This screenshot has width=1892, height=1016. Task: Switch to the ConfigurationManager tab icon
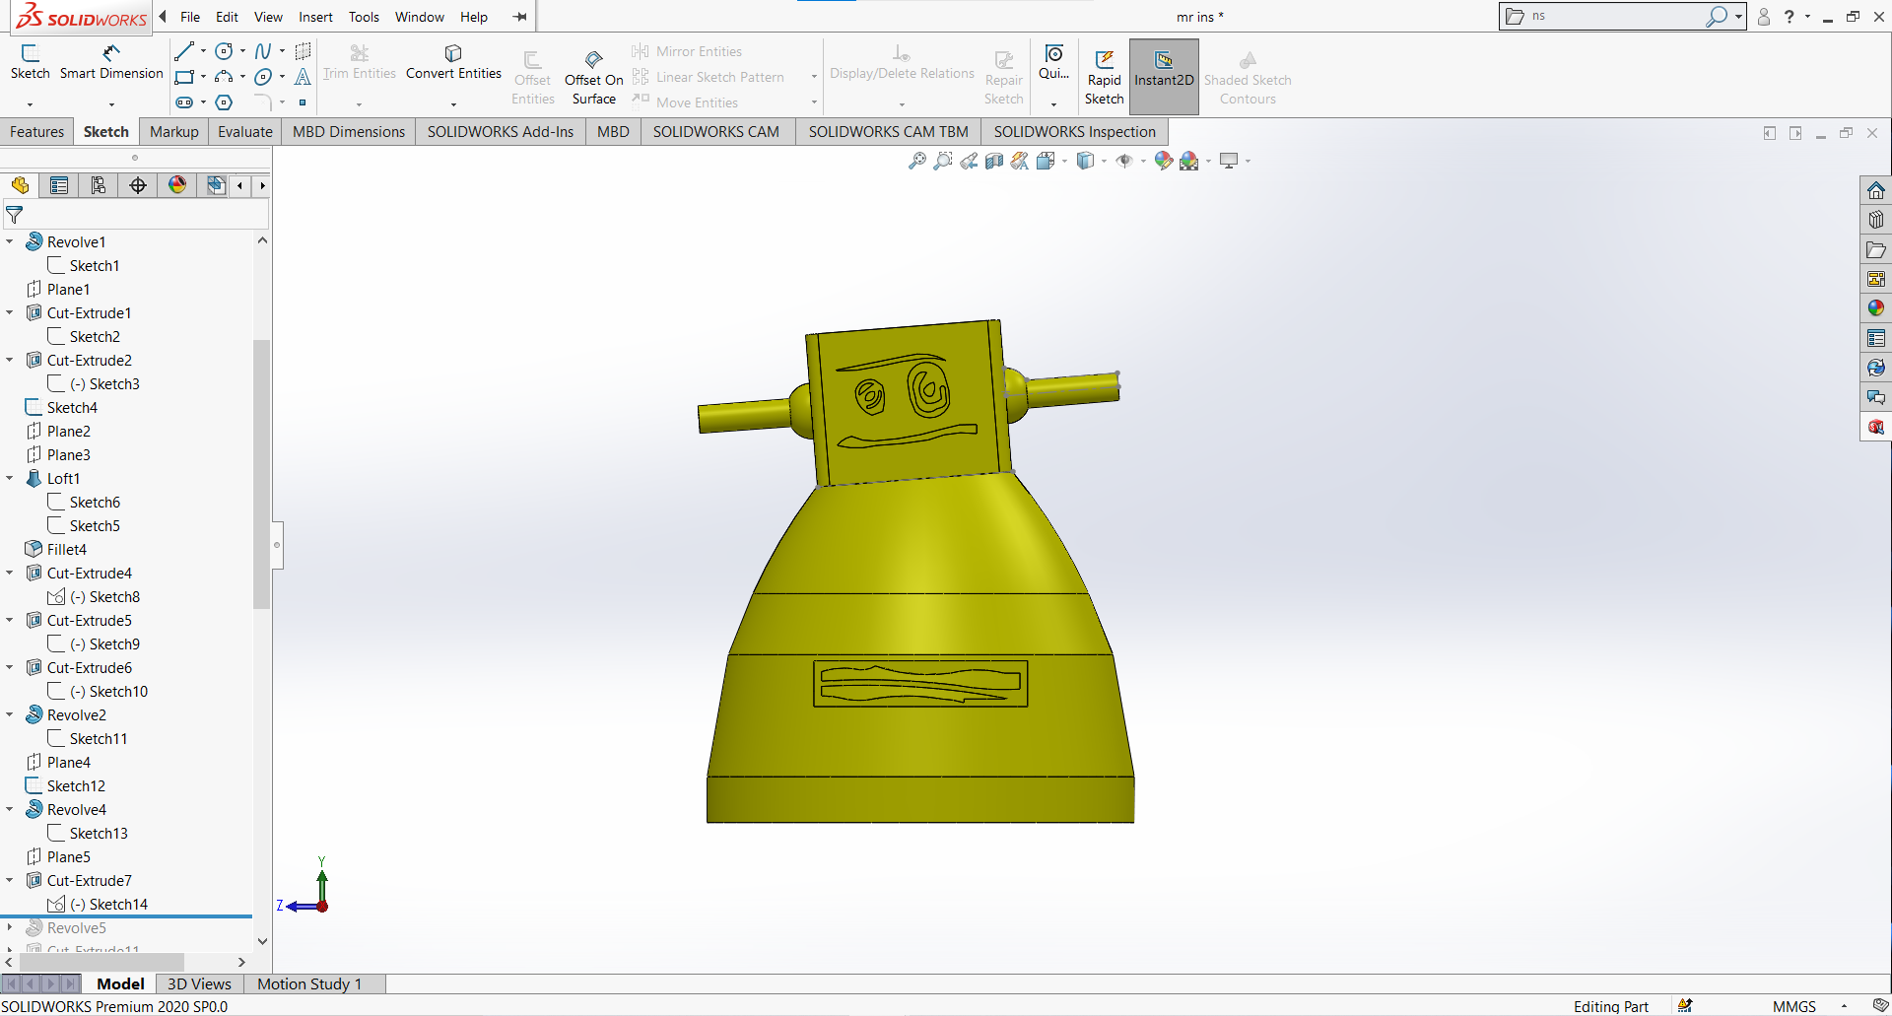[x=99, y=185]
